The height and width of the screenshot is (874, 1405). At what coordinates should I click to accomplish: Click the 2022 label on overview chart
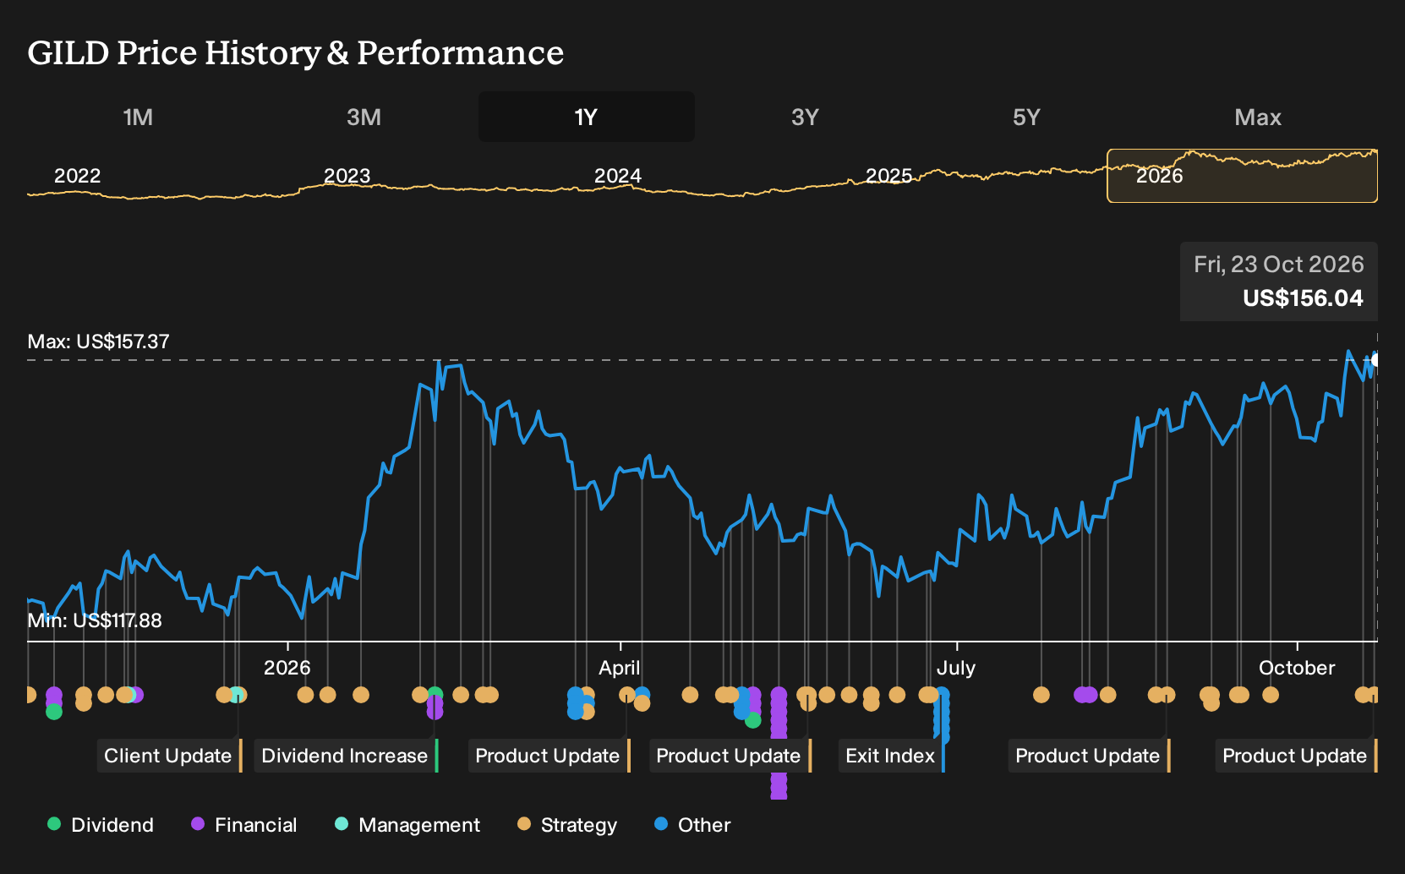coord(77,176)
